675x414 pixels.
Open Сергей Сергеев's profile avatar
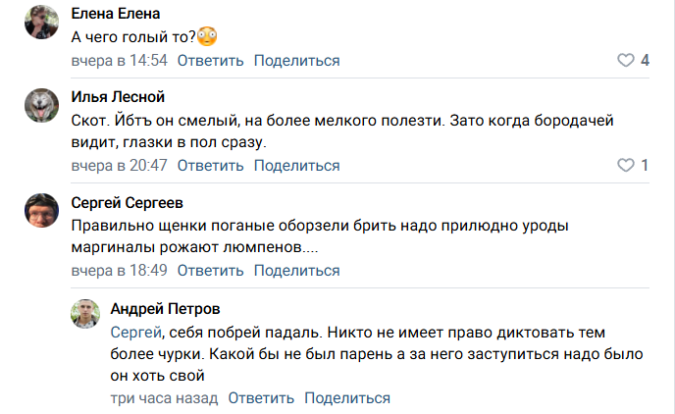[x=41, y=209]
